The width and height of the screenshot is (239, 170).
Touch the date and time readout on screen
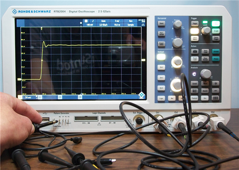[142, 21]
